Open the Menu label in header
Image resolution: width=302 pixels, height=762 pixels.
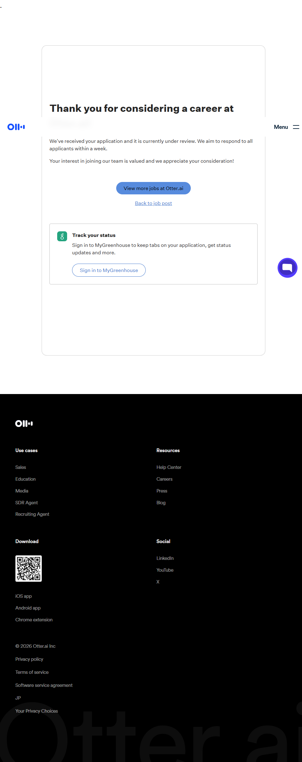(x=281, y=127)
